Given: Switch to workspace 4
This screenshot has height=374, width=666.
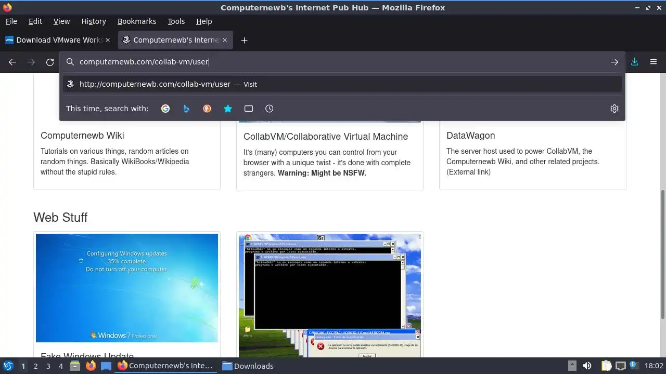Looking at the screenshot, I should (60, 366).
